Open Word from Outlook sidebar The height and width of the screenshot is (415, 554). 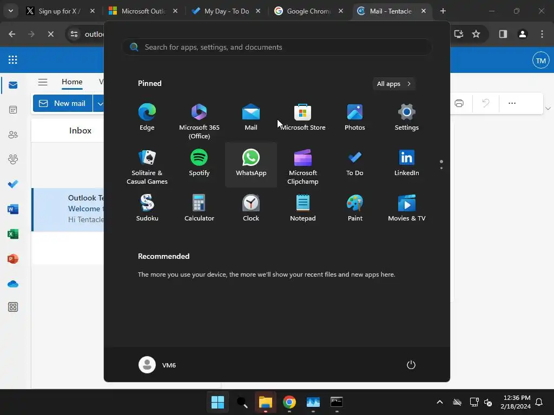point(13,209)
